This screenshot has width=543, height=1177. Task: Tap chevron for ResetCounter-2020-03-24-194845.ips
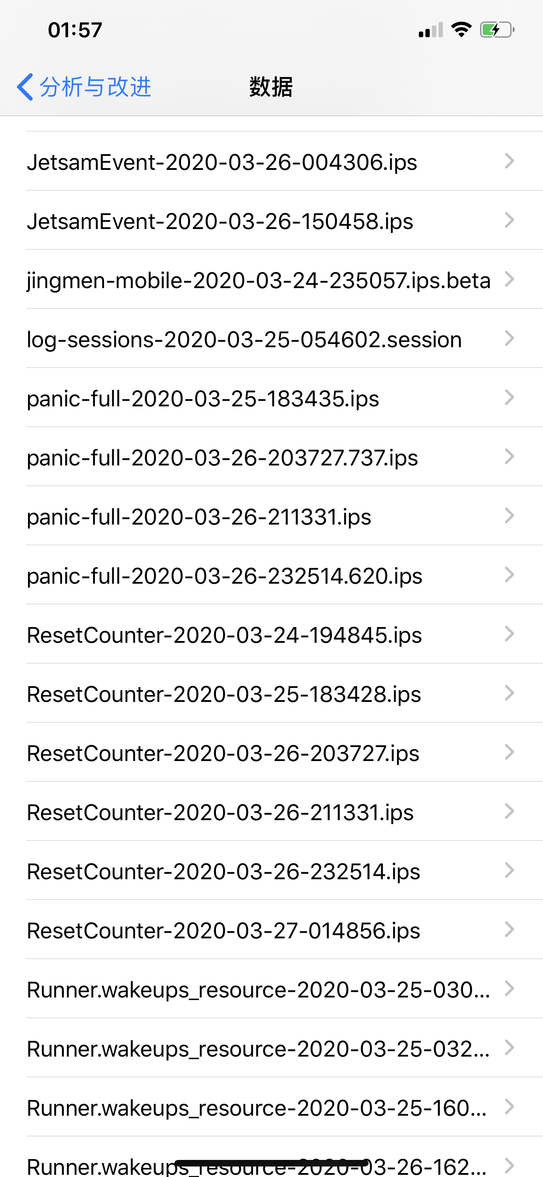[x=509, y=634]
